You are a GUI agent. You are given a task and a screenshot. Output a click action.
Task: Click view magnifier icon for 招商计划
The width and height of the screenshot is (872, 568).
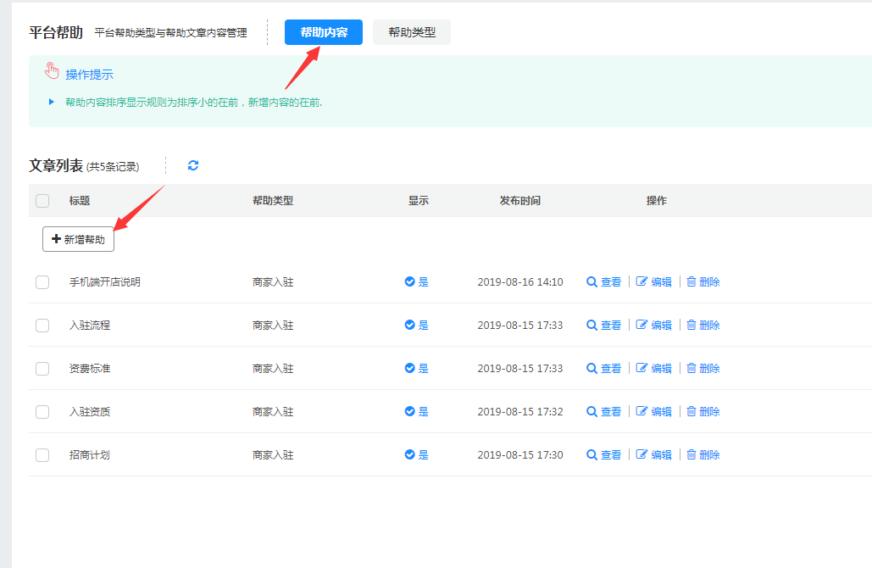click(x=592, y=454)
